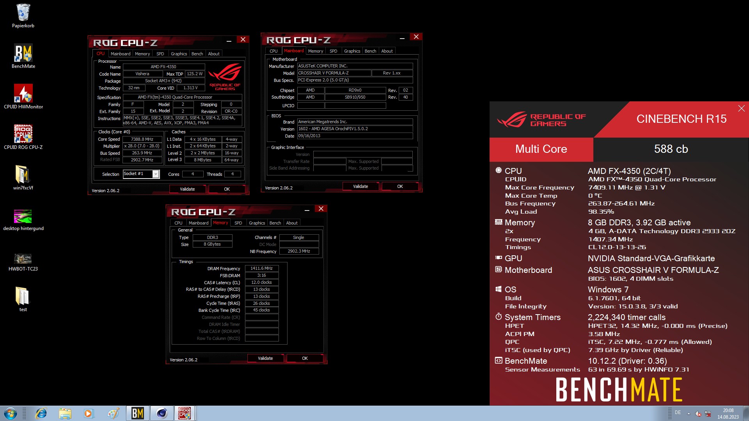Click the Multi Core label in BenchMate

[x=541, y=149]
